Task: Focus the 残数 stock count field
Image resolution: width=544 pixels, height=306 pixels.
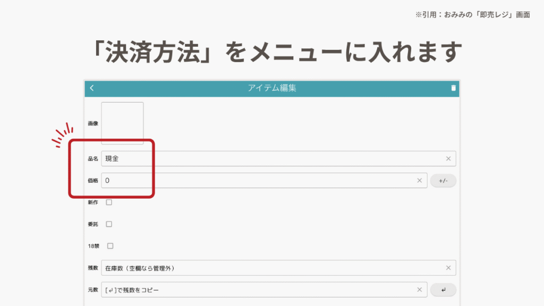Action: pos(271,268)
